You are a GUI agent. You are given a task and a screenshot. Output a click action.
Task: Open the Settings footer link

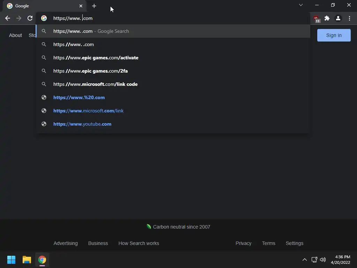point(294,243)
